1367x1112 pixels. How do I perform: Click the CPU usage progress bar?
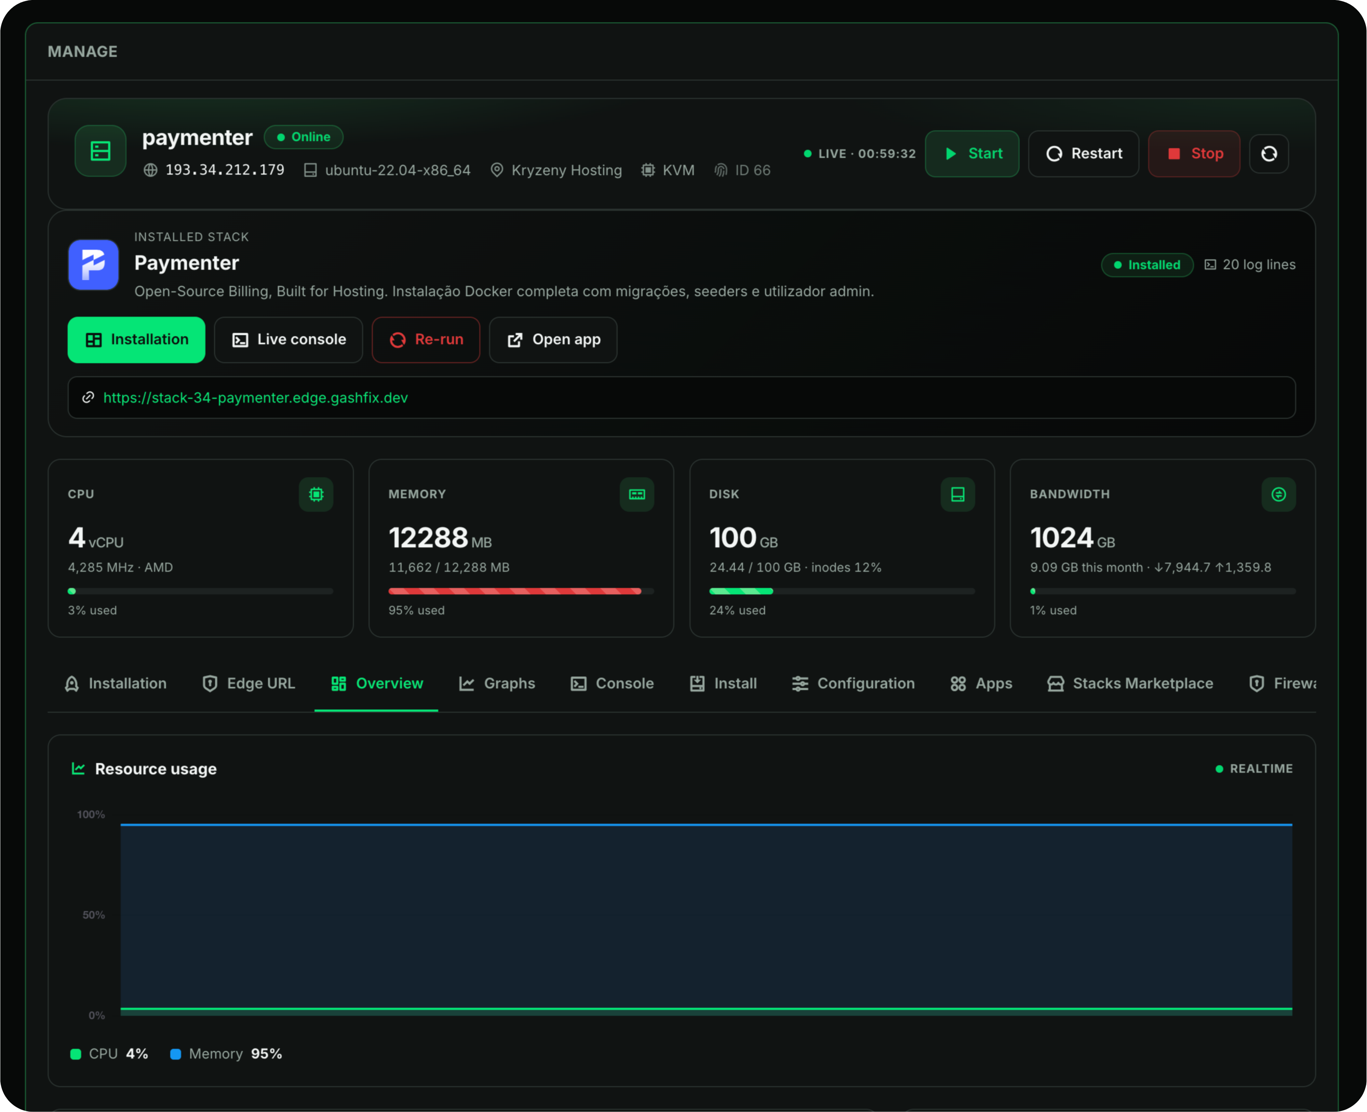pyautogui.click(x=200, y=591)
